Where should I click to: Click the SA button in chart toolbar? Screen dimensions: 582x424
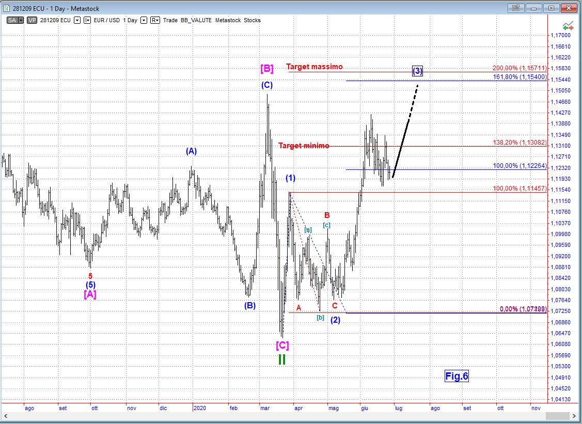point(11,20)
